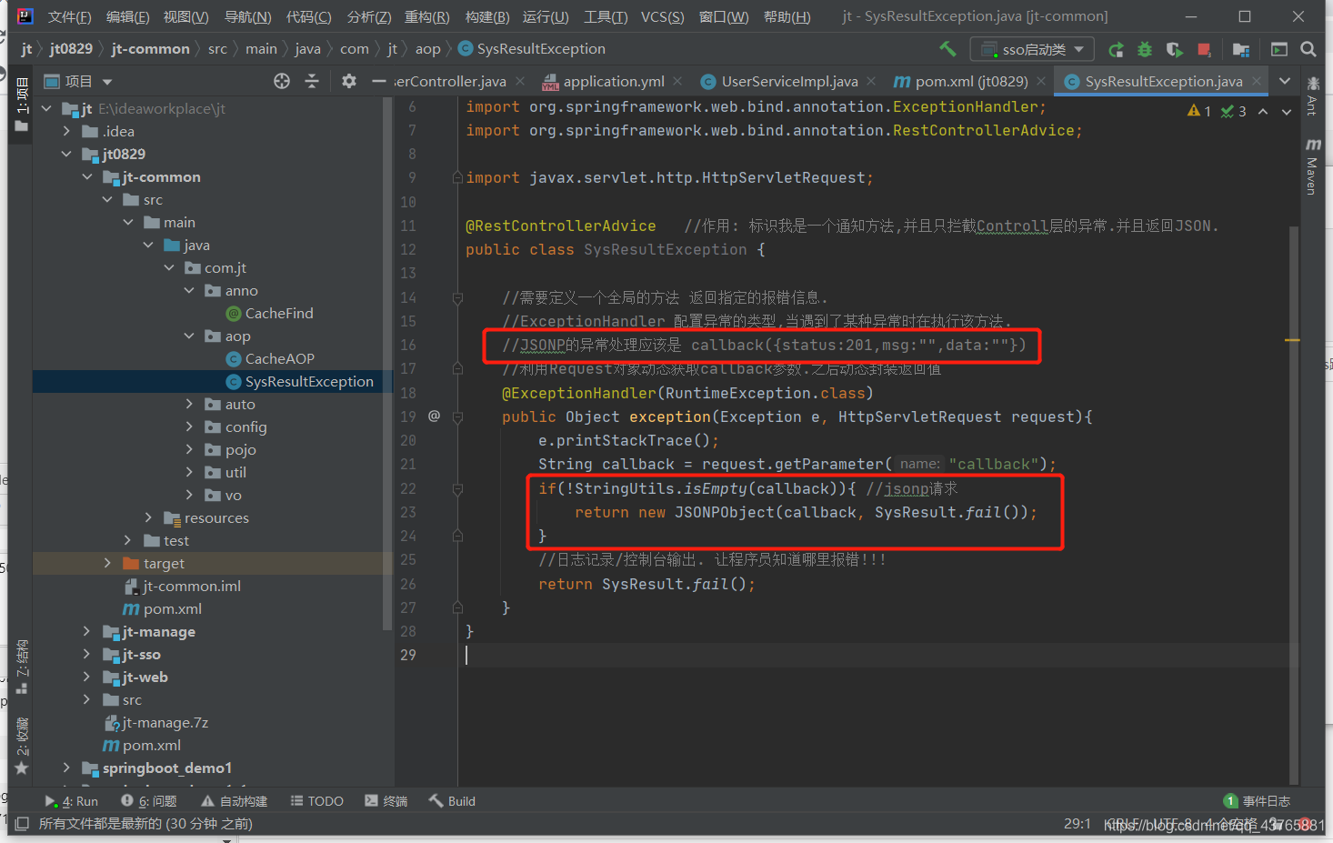Open Project panel settings gear

click(x=349, y=81)
